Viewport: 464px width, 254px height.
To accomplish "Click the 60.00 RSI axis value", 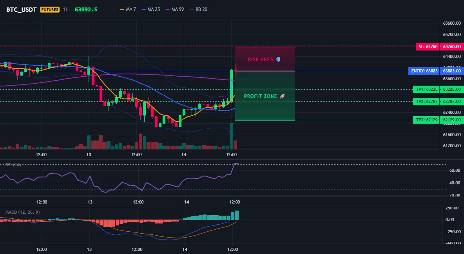I will point(455,170).
